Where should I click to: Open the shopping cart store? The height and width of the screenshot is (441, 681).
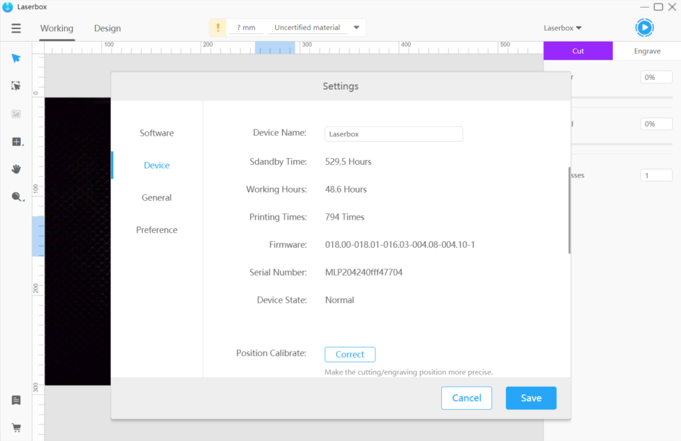[x=16, y=428]
